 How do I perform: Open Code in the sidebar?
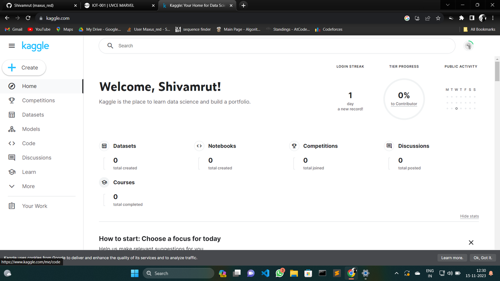[x=41, y=143]
